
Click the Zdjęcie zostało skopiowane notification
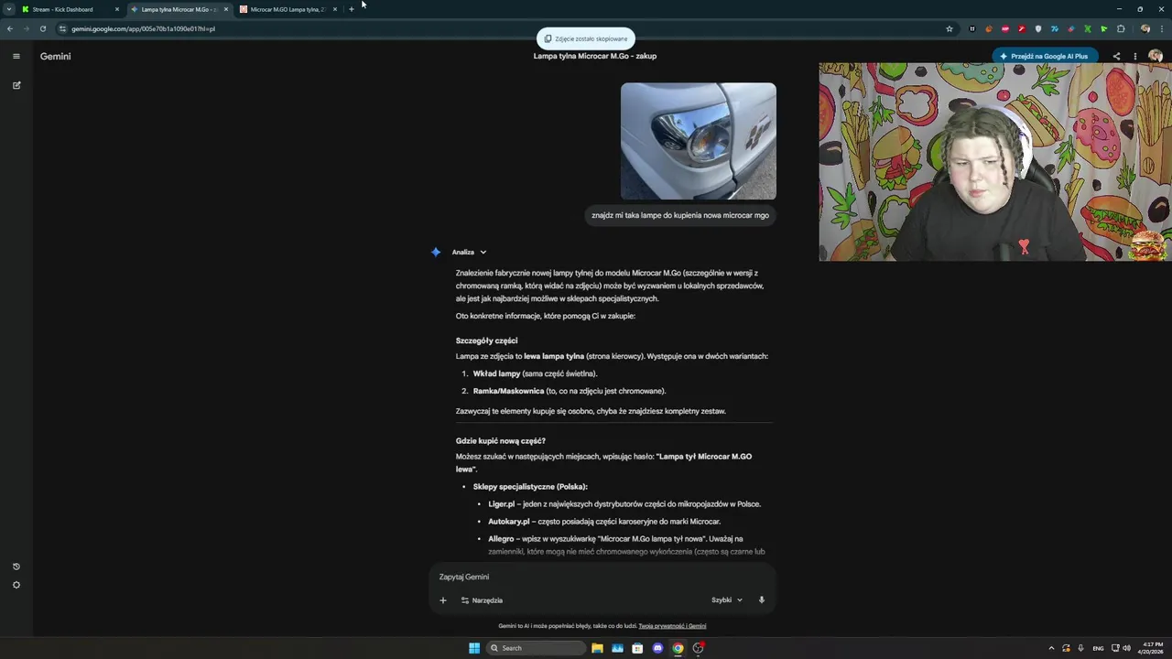(x=586, y=38)
